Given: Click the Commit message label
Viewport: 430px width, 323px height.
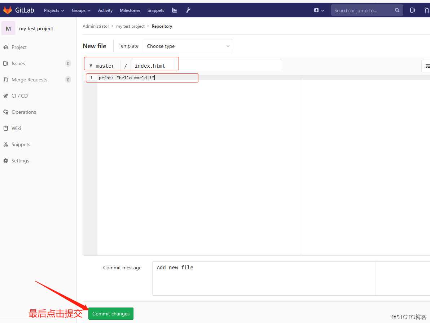Looking at the screenshot, I should pos(122,268).
